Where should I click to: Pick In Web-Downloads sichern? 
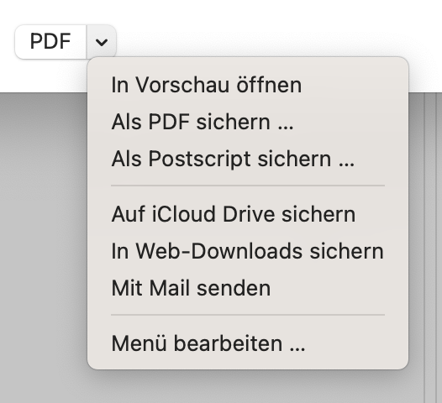[248, 251]
